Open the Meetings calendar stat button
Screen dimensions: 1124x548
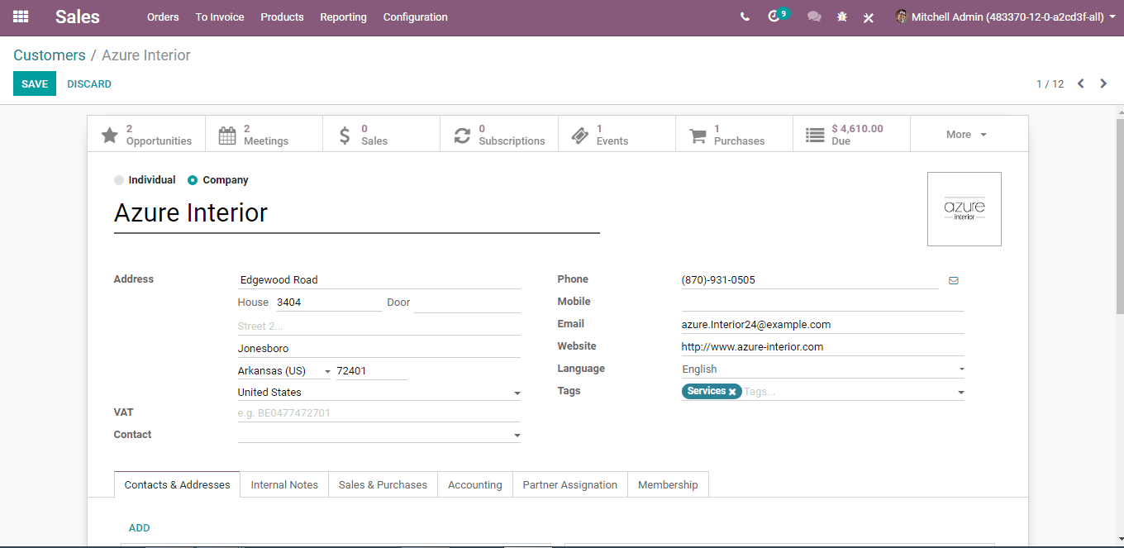pyautogui.click(x=264, y=135)
